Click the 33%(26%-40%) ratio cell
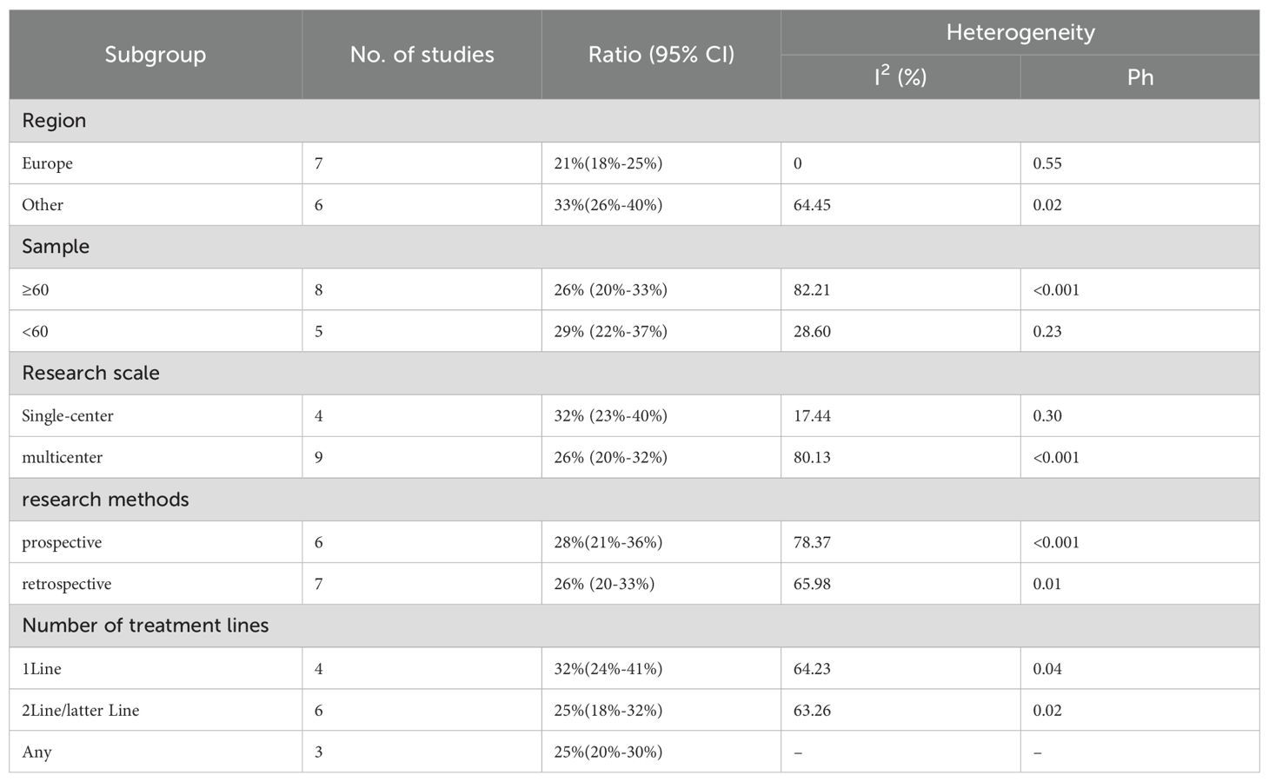1269x782 pixels. point(661,205)
